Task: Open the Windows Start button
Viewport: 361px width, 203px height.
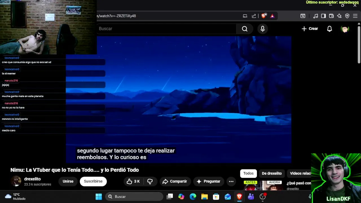Action: coord(99,197)
